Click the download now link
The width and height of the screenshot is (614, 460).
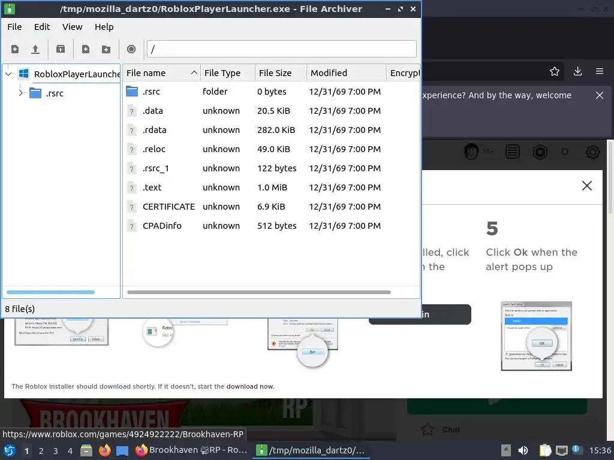click(x=250, y=386)
